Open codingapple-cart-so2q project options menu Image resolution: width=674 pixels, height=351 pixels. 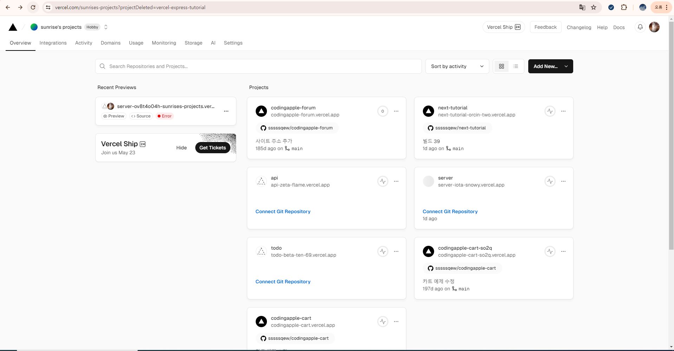tap(563, 251)
